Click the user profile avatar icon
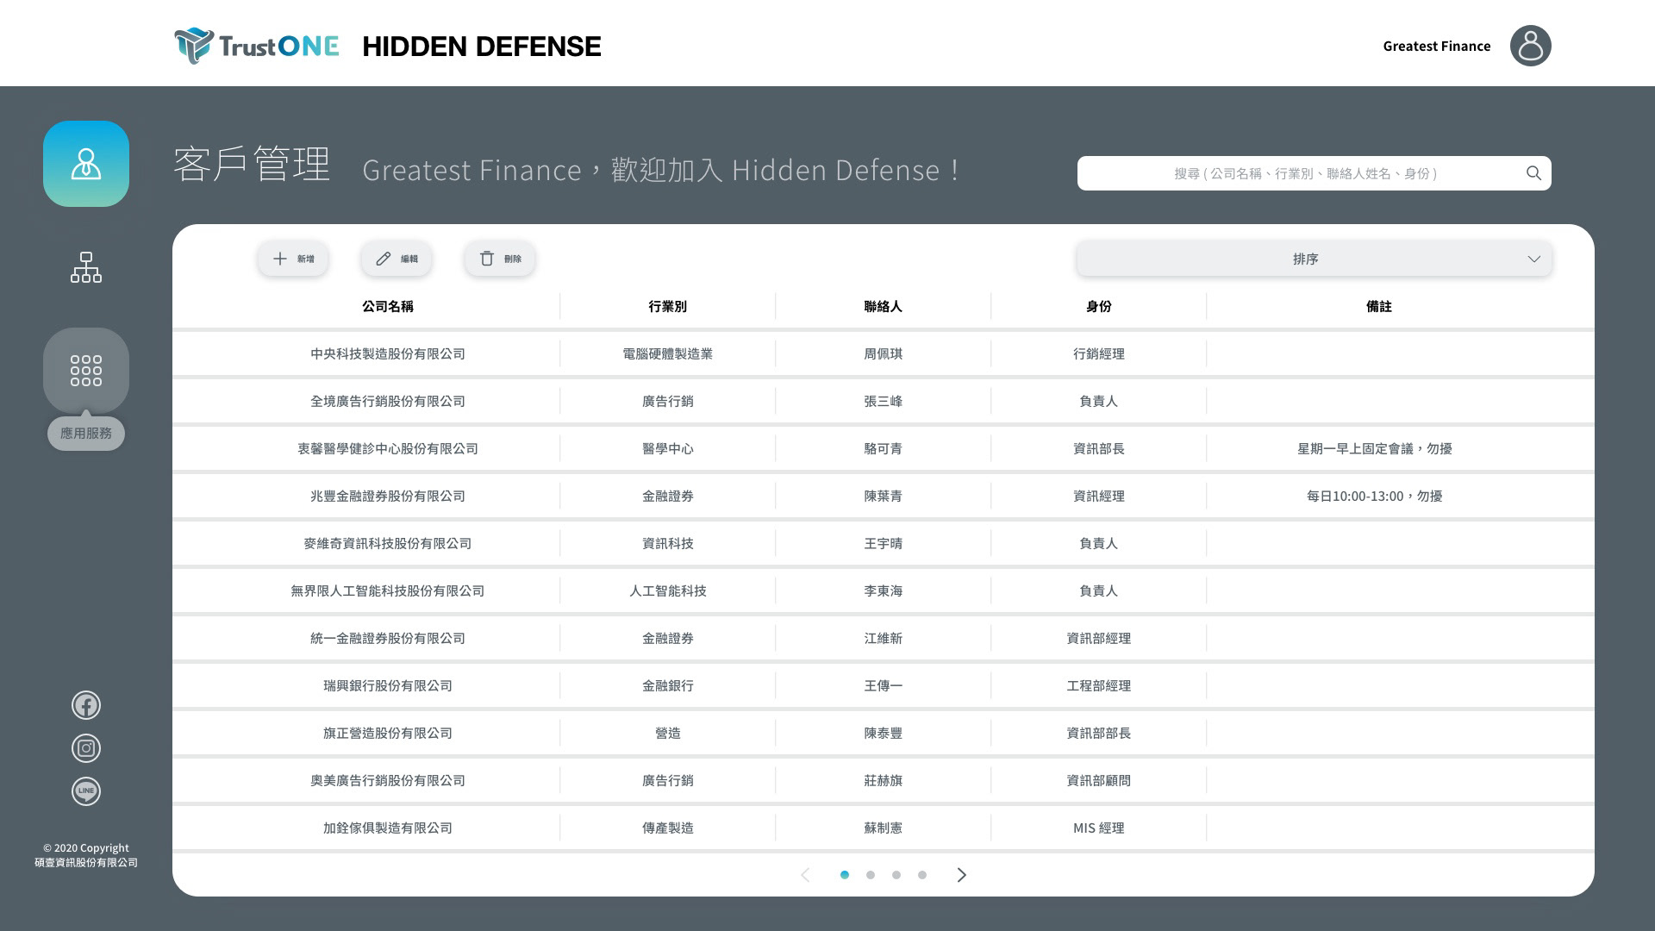Image resolution: width=1655 pixels, height=931 pixels. click(1530, 46)
